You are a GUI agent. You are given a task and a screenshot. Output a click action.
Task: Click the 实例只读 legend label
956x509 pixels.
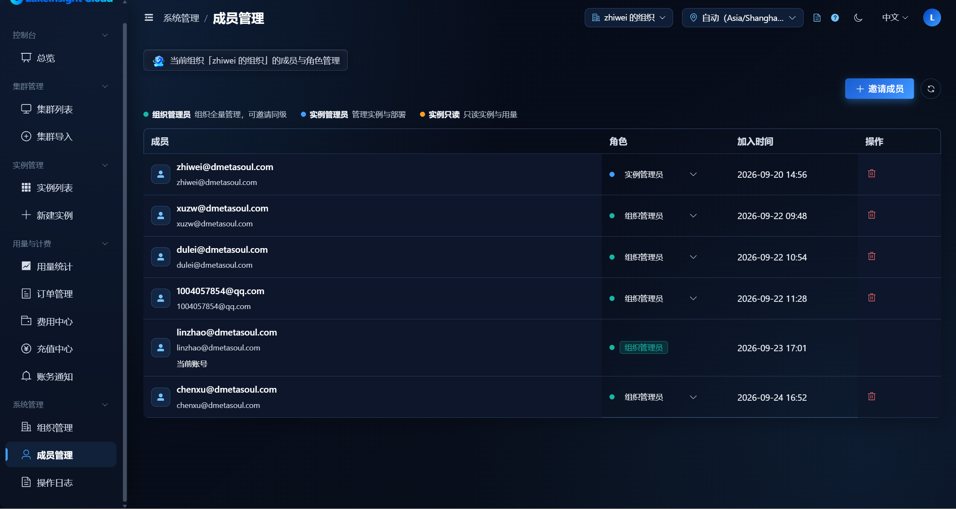pos(444,115)
